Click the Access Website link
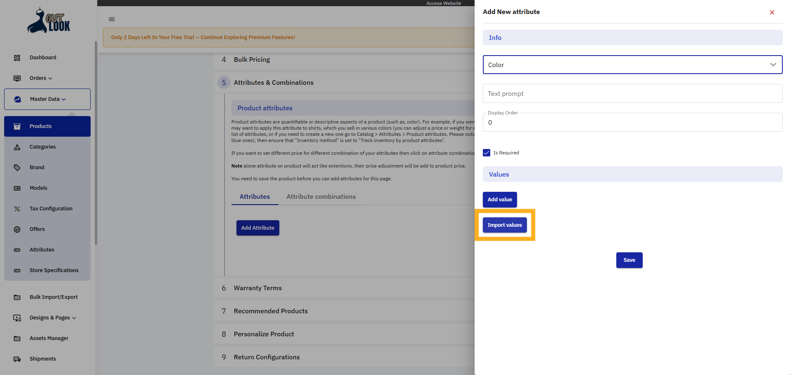The image size is (791, 375). [444, 3]
